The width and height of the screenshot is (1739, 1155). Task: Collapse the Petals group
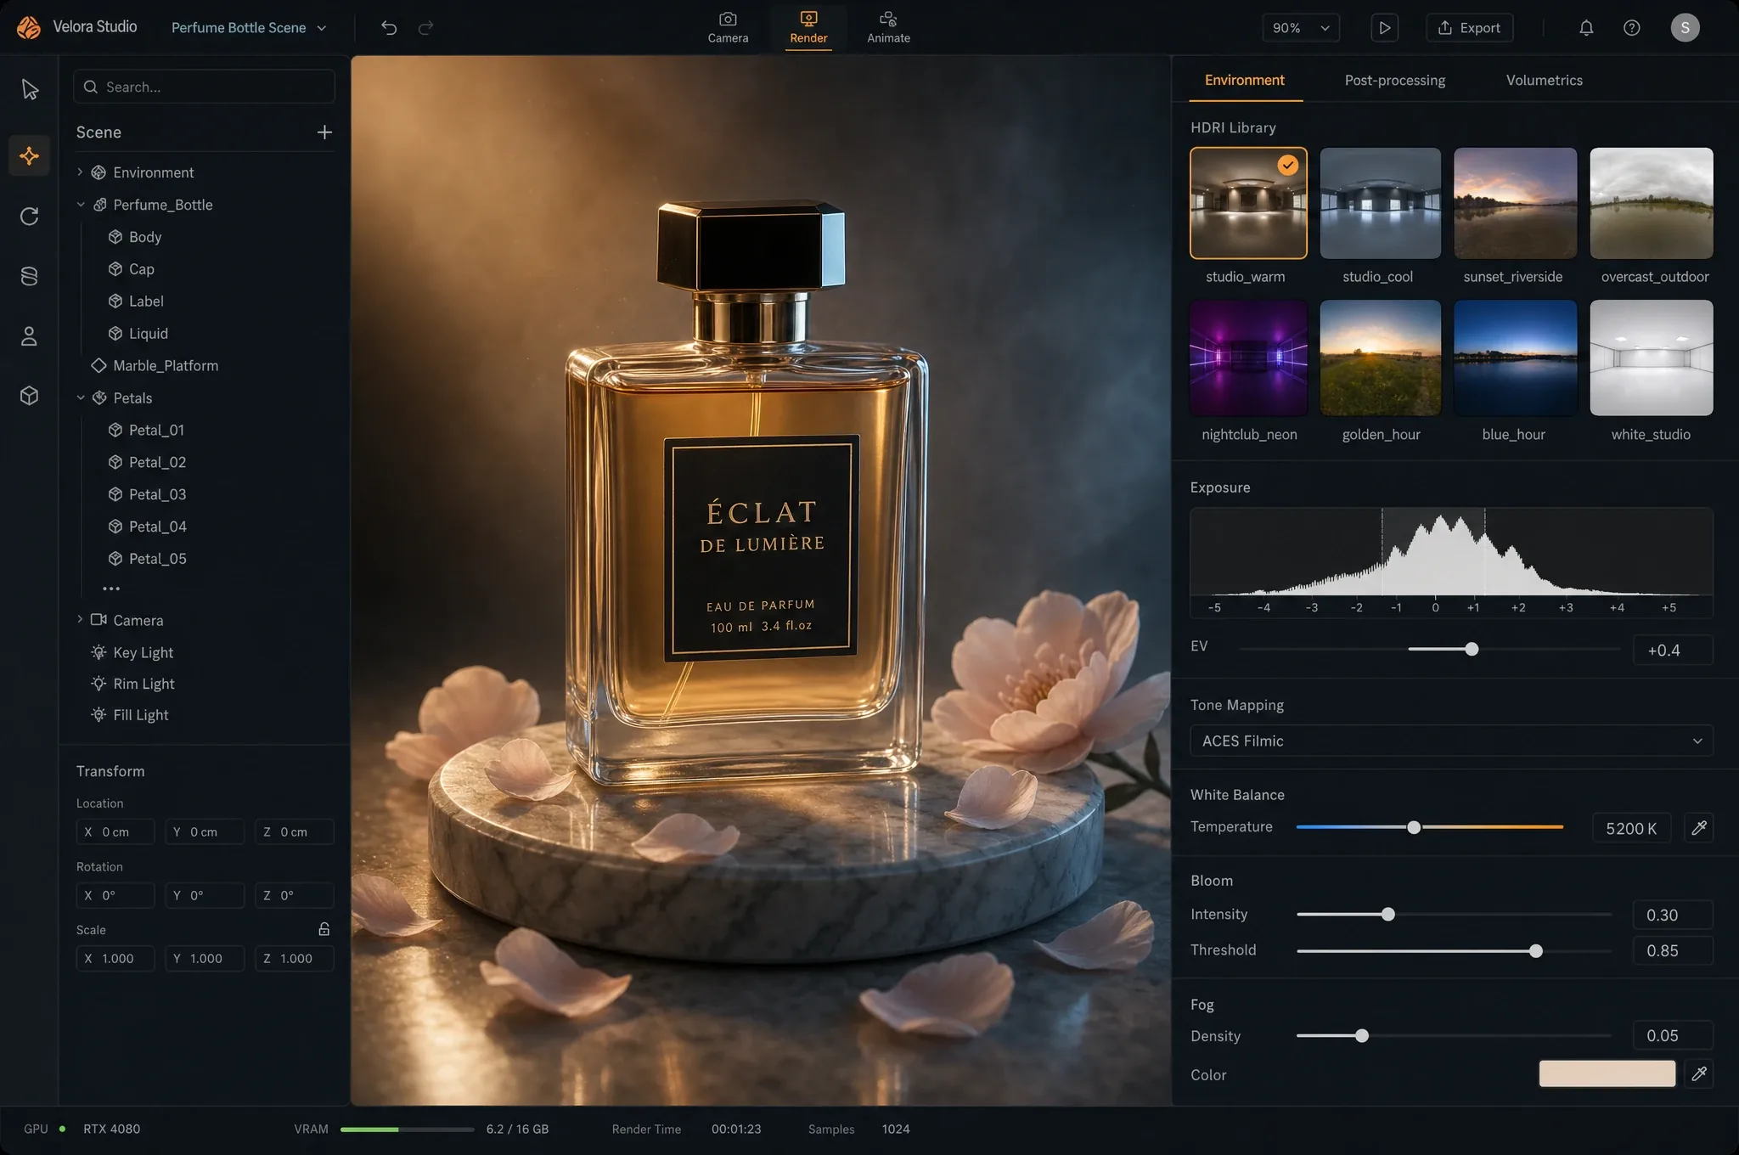pyautogui.click(x=81, y=397)
